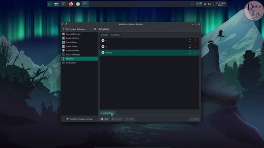Open the volume control in the tray
Image resolution: width=264 pixels, height=148 pixels.
(205, 4)
